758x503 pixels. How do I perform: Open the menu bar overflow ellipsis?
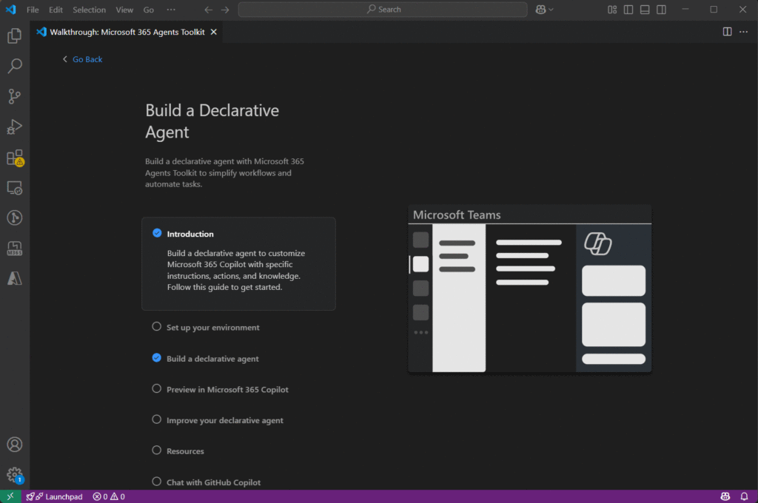tap(171, 10)
